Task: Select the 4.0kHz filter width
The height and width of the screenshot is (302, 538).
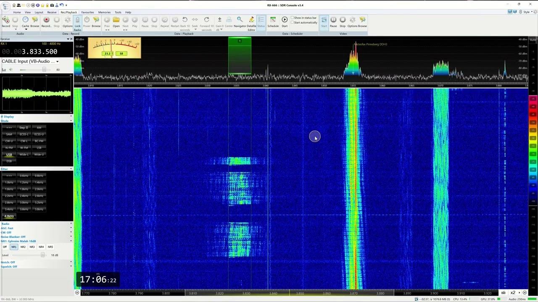Action: (9, 216)
